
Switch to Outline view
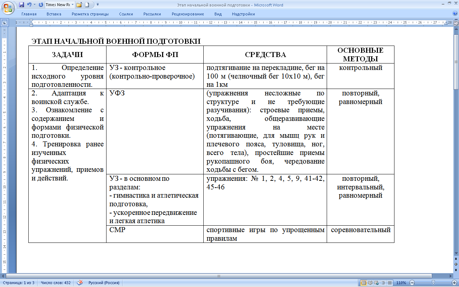(383, 283)
